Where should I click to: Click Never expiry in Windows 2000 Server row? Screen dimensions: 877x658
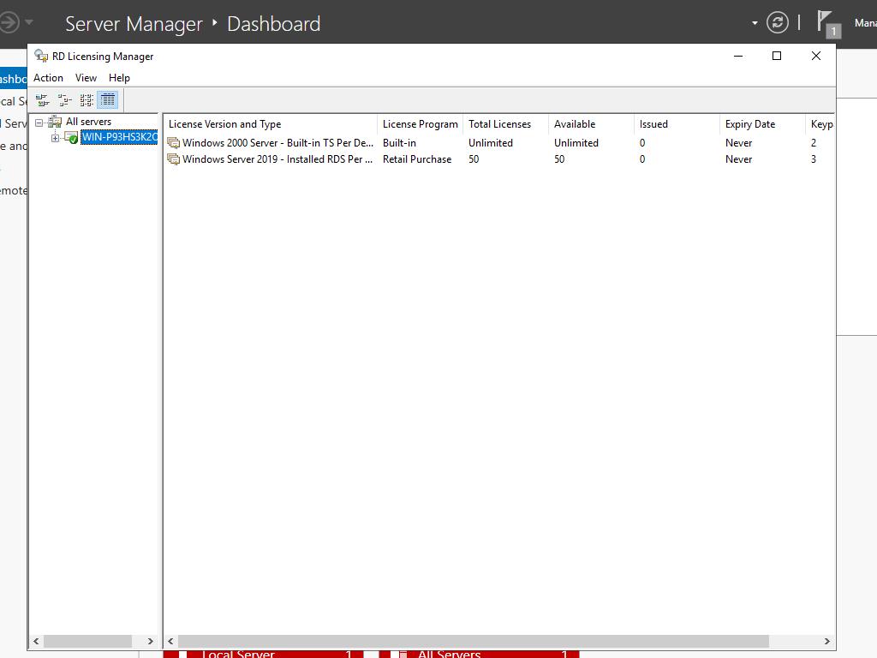click(x=738, y=143)
